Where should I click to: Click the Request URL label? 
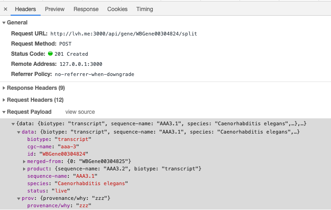click(30, 34)
